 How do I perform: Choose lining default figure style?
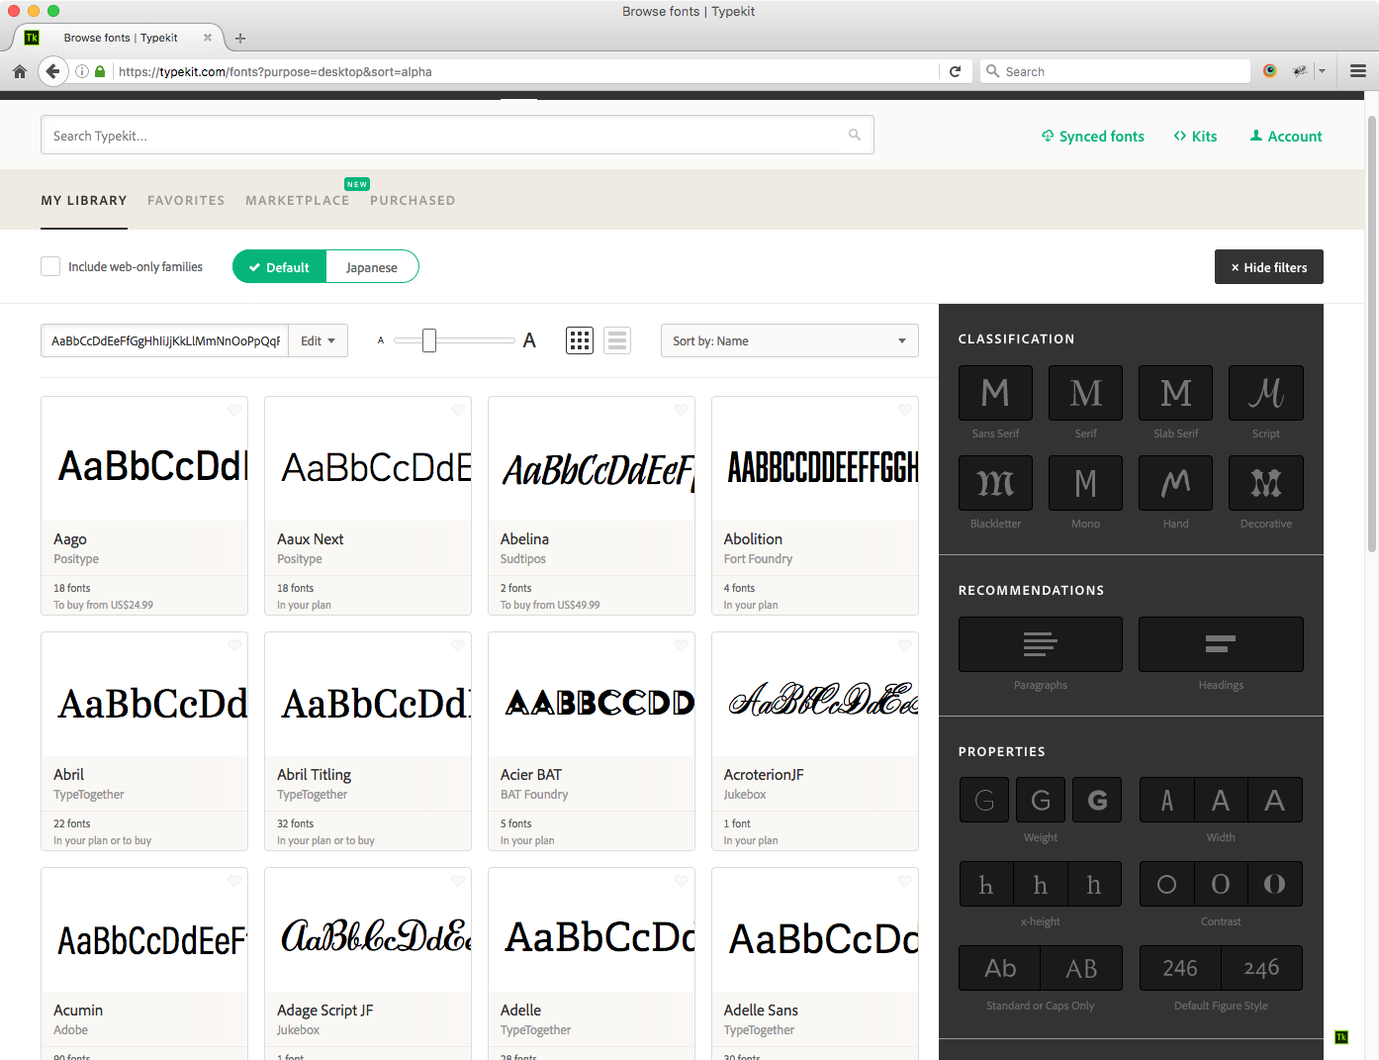click(1180, 968)
